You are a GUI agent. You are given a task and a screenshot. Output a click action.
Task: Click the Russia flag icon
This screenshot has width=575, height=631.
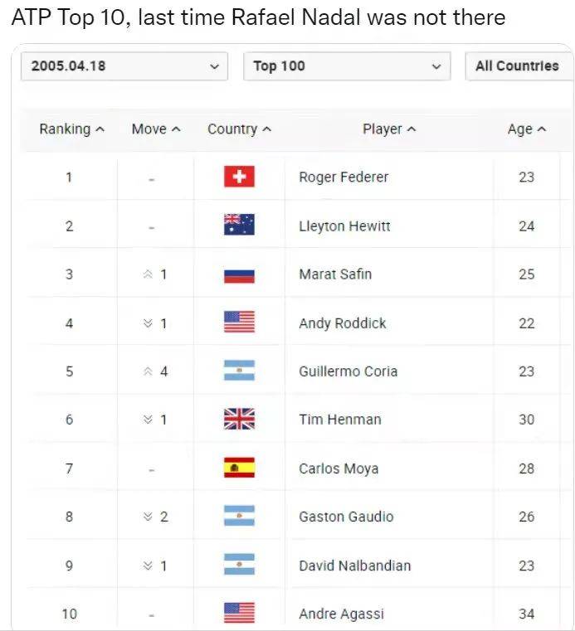point(239,274)
